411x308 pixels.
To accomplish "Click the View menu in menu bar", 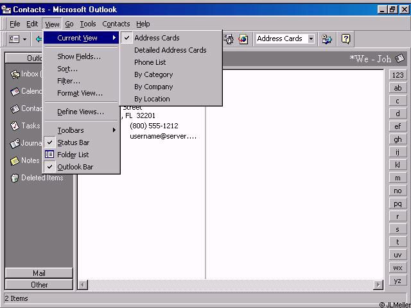I will [x=52, y=24].
